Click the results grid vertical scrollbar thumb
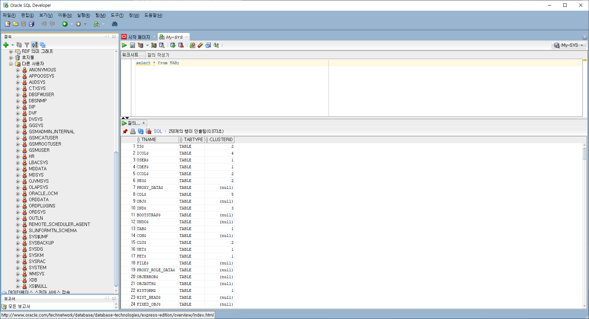589x319 pixels. coord(585,153)
